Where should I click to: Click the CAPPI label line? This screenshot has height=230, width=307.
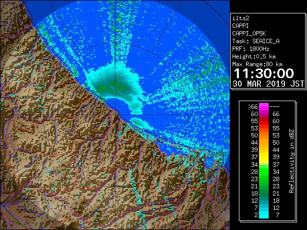coord(240,26)
